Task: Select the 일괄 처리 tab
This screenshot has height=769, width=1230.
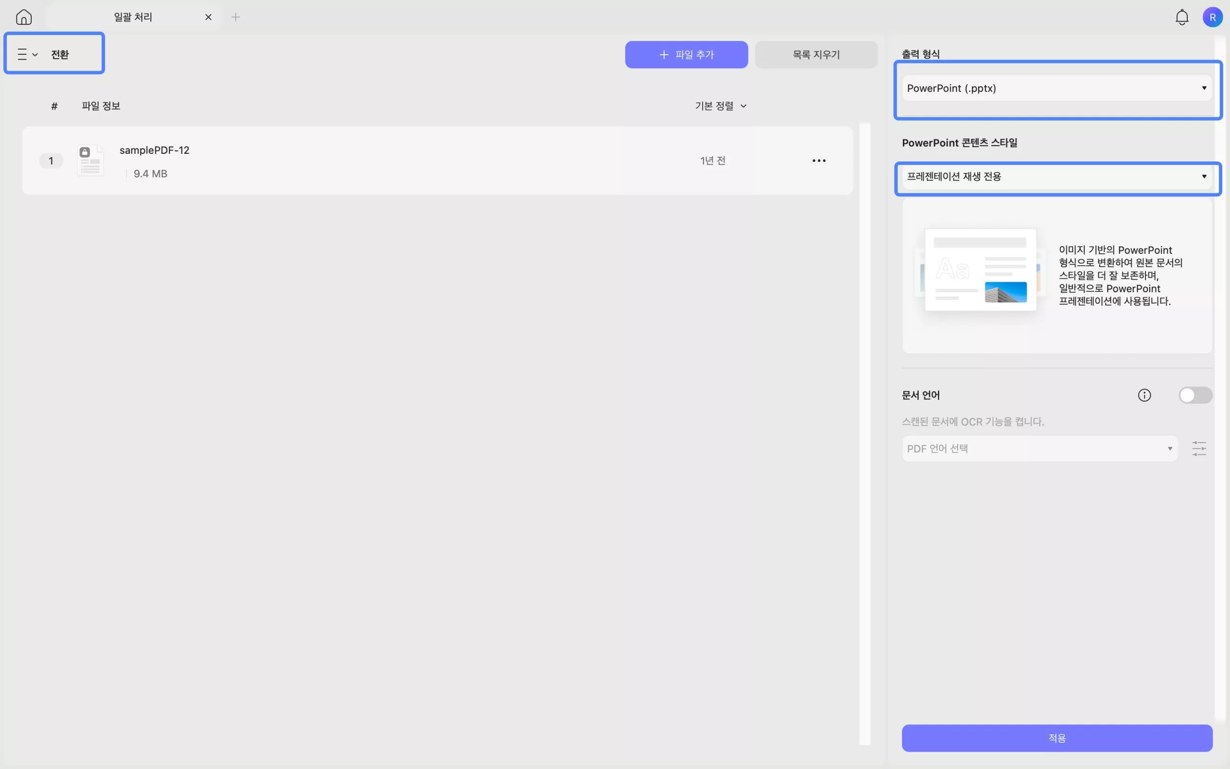Action: [133, 17]
